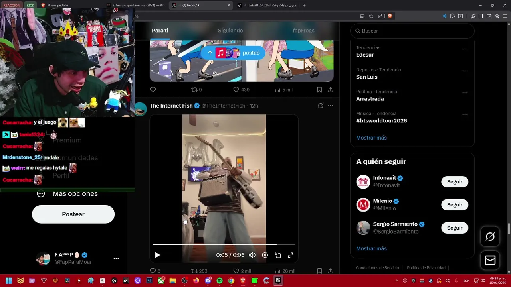Switch to the fapFrogs tab
The height and width of the screenshot is (287, 511).
[303, 31]
